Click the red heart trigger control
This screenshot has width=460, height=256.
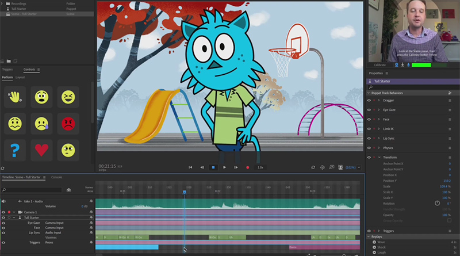pos(42,150)
